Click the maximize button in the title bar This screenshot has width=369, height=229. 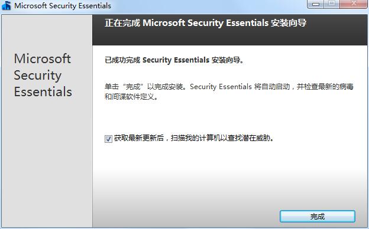point(332,4)
